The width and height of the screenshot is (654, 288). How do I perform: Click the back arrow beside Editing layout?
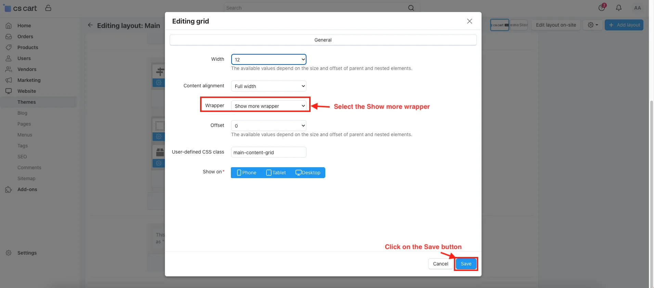(90, 25)
